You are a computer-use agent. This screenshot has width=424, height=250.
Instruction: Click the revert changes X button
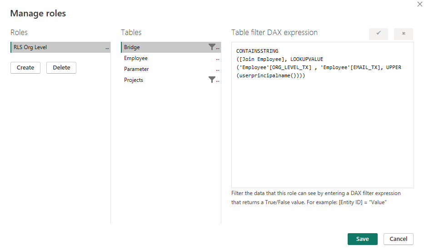coord(404,34)
